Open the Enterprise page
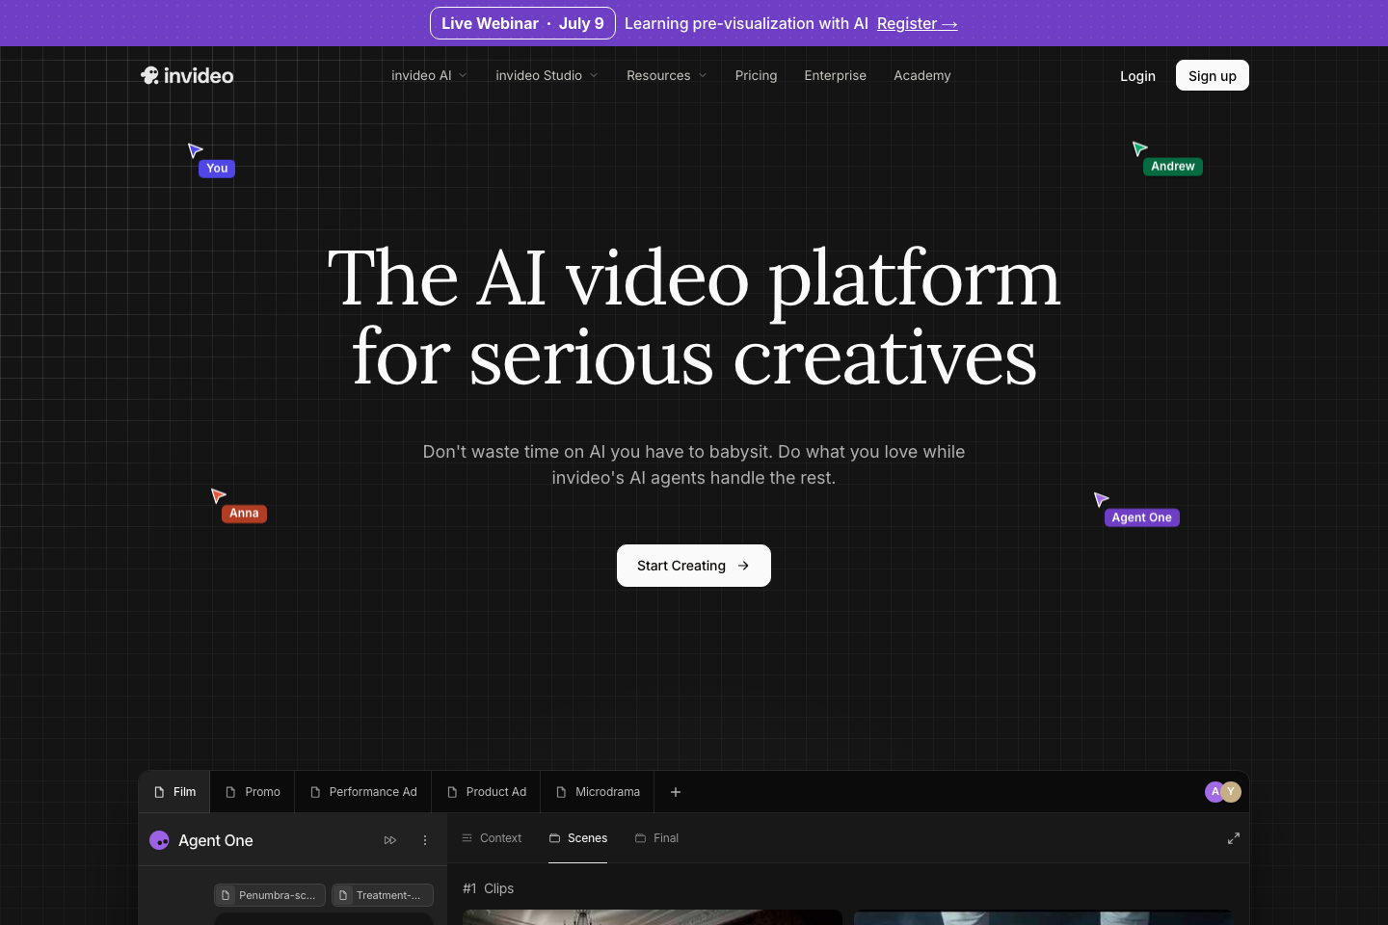1388x925 pixels. coord(835,75)
